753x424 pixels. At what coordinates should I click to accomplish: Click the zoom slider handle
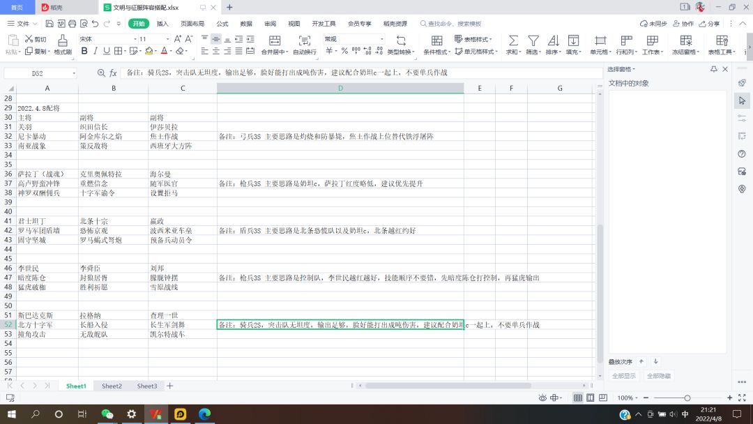coord(687,397)
